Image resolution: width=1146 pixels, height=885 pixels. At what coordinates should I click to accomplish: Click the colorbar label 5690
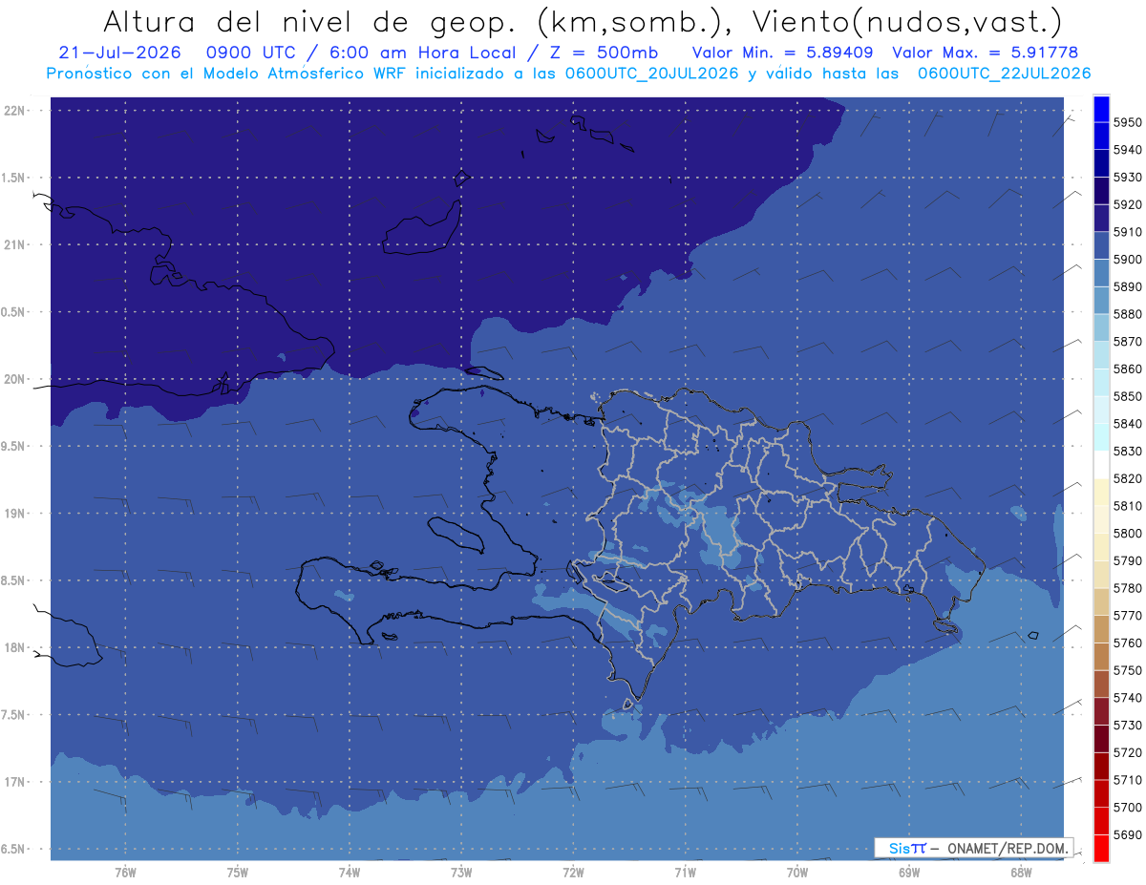pyautogui.click(x=1127, y=834)
